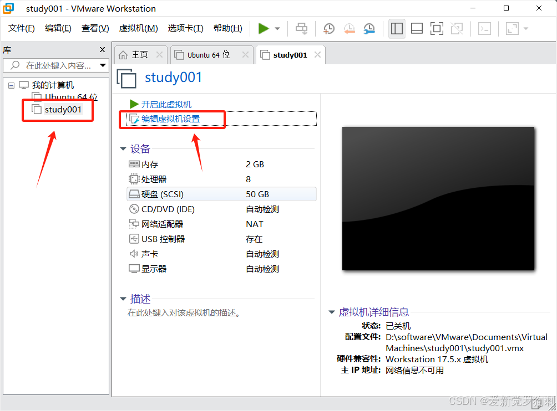The height and width of the screenshot is (411, 557).
Task: Click the 网络适配器 device row
Action: coord(221,224)
